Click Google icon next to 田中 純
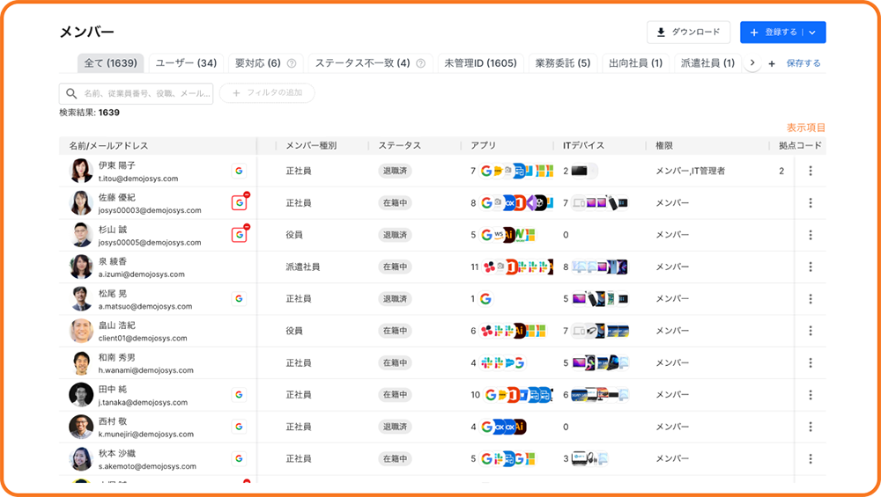Viewport: 881px width, 497px height. 239,394
